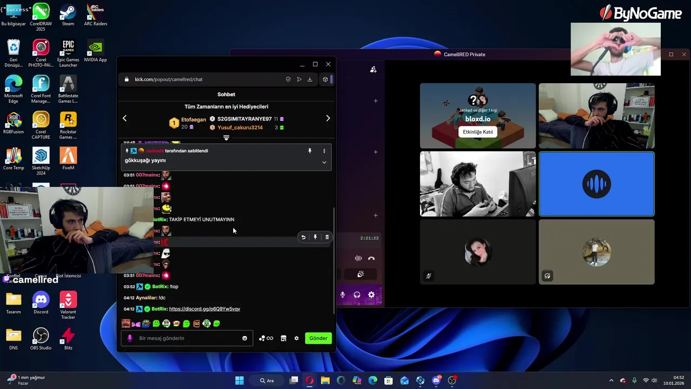Click the Aynalilar username in chat
The width and height of the screenshot is (691, 389).
(146, 298)
